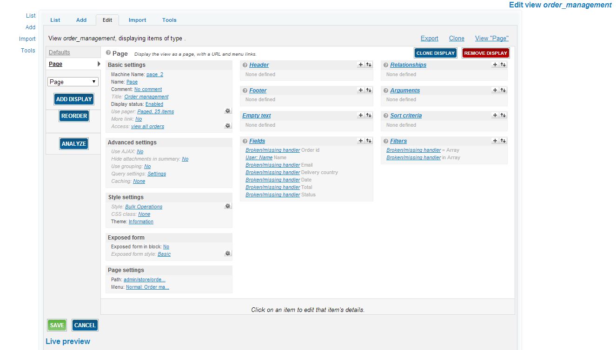Click Paged, 25 items link
This screenshot has height=350, width=616.
point(156,111)
